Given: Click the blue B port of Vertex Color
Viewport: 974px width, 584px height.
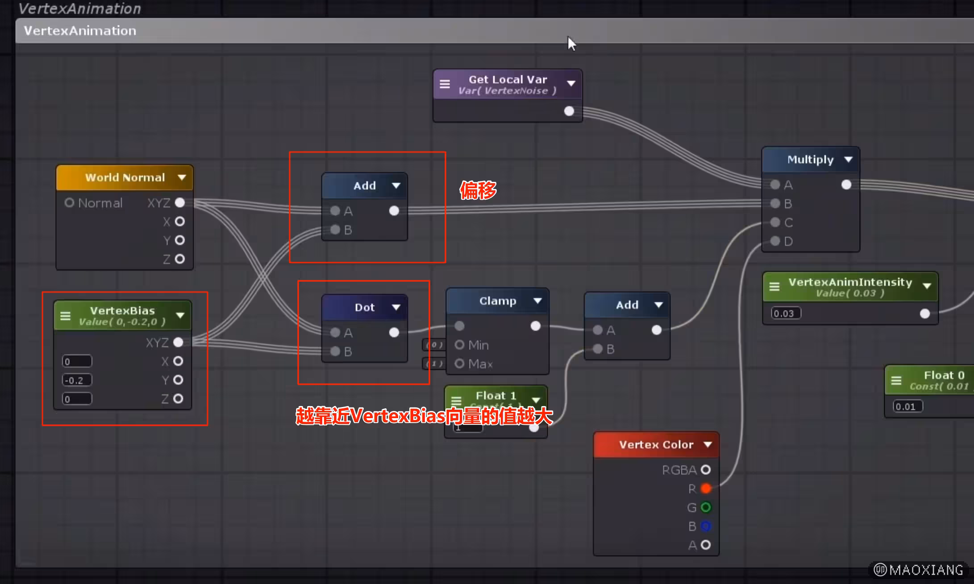Looking at the screenshot, I should [x=706, y=526].
